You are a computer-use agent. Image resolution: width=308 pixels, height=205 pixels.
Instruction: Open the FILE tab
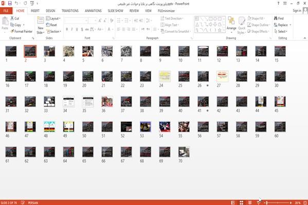click(x=6, y=11)
